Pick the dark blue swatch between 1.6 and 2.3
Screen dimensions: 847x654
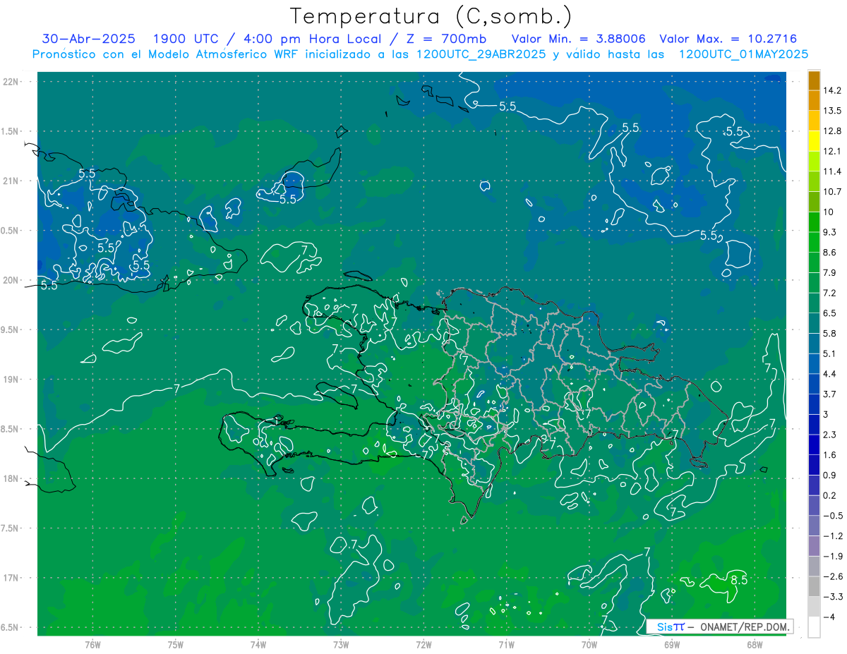pos(814,444)
